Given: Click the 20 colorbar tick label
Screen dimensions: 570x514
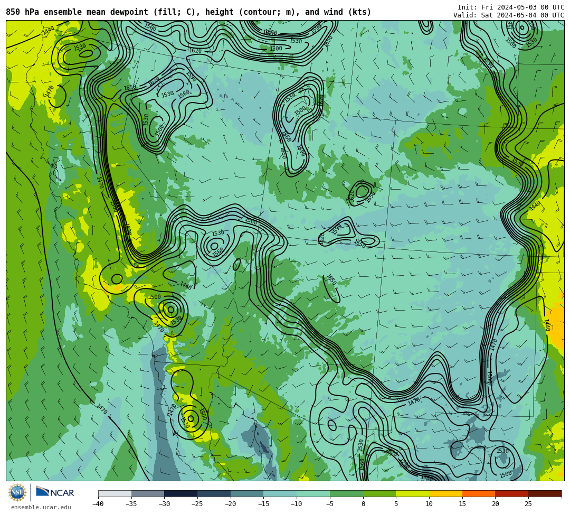Looking at the screenshot, I should point(495,504).
